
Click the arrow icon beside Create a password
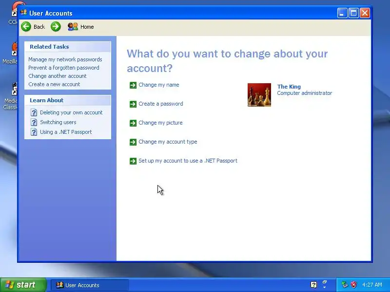(133, 104)
